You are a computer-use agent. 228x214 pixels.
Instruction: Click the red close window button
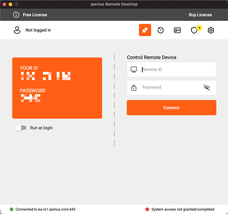[x=4, y=4]
